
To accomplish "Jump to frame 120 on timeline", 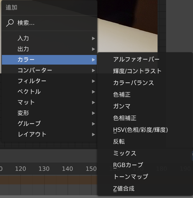I will 21,169.
